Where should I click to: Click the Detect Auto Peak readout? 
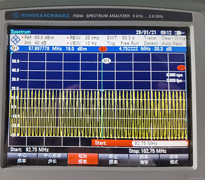163,43
